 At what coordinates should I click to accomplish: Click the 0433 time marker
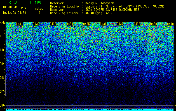(53, 24)
